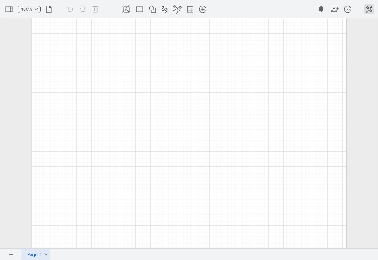Select the Text tool
The width and height of the screenshot is (378, 260).
click(x=126, y=9)
